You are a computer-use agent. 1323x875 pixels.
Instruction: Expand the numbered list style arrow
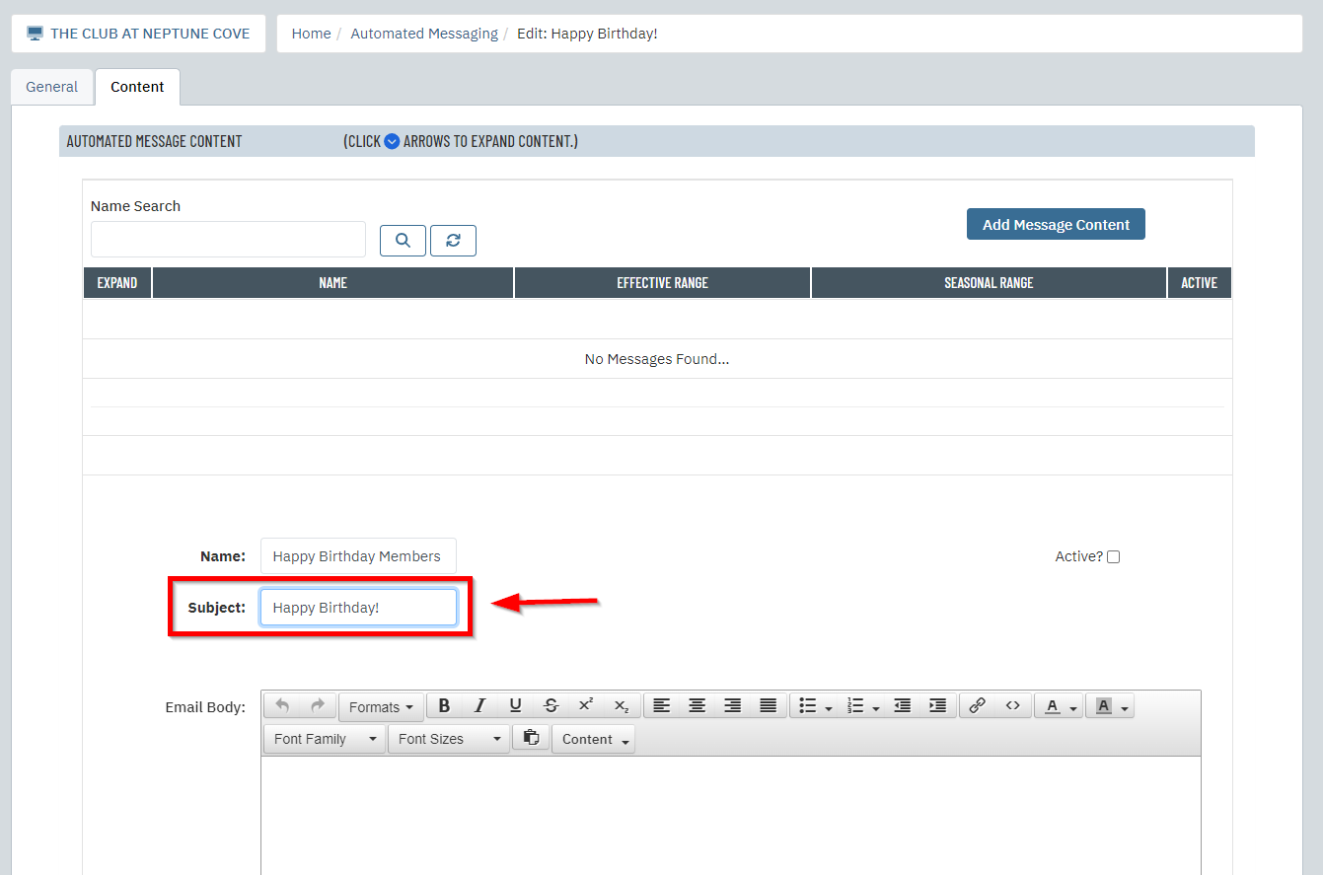coord(876,708)
